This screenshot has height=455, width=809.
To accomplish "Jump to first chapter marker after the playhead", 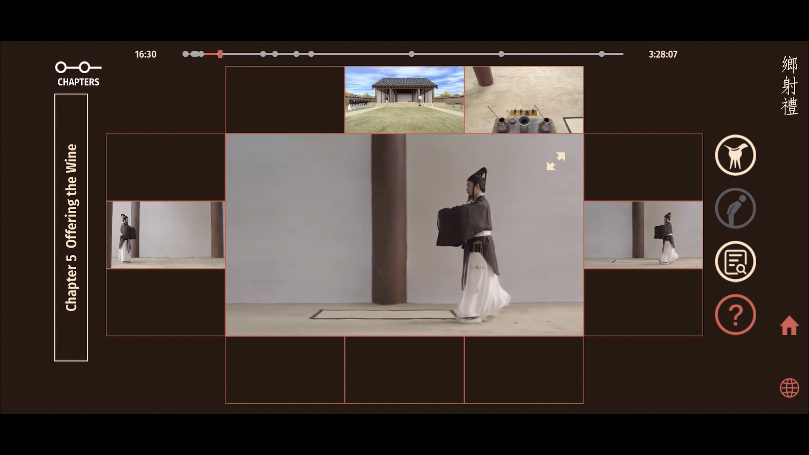I will pyautogui.click(x=263, y=54).
